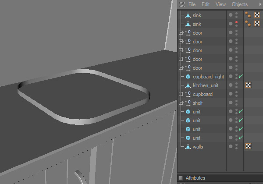Select the cupboard_right object name
This screenshot has height=184, width=263.
(x=208, y=77)
